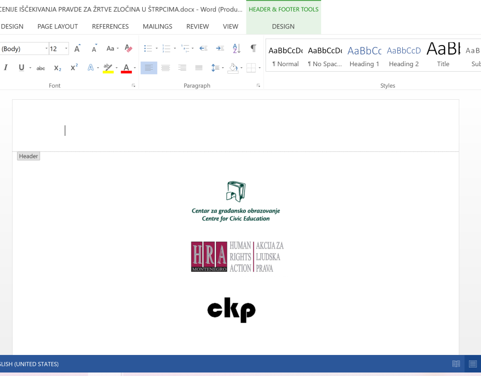Click the Header label tag
Image resolution: width=481 pixels, height=376 pixels.
[x=29, y=156]
